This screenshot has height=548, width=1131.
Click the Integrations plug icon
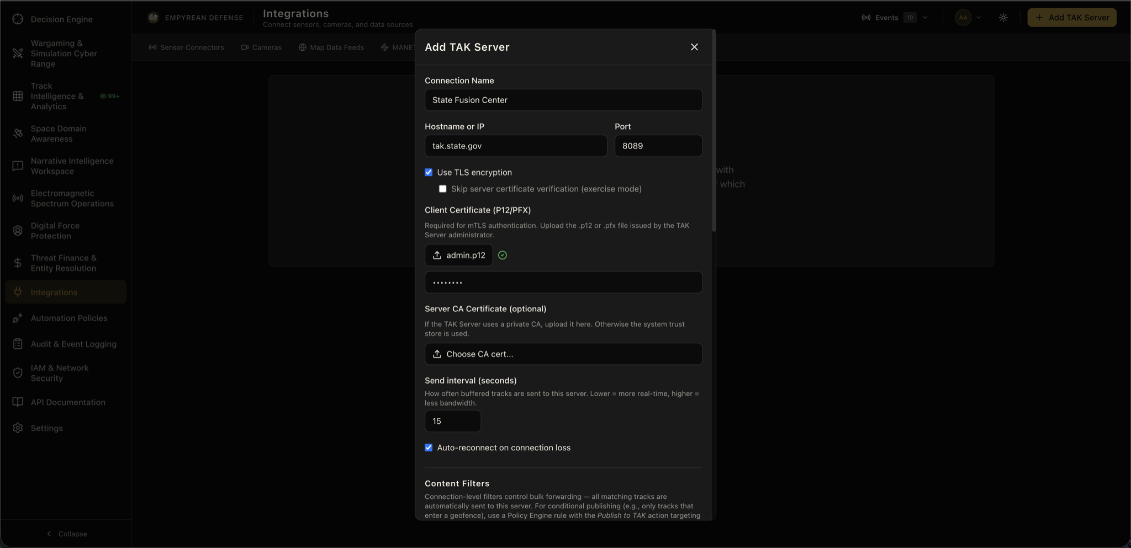pos(18,292)
